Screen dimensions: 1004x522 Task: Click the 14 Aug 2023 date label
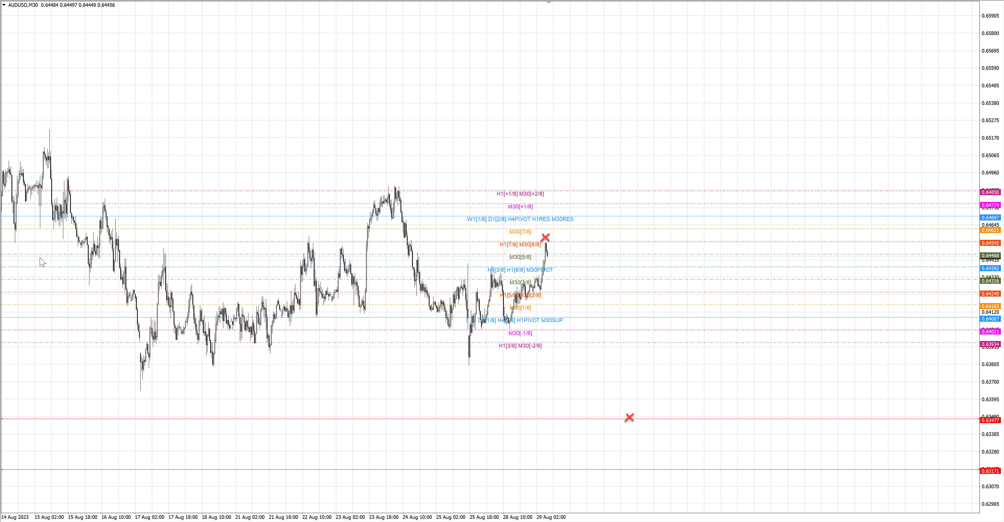(x=15, y=517)
